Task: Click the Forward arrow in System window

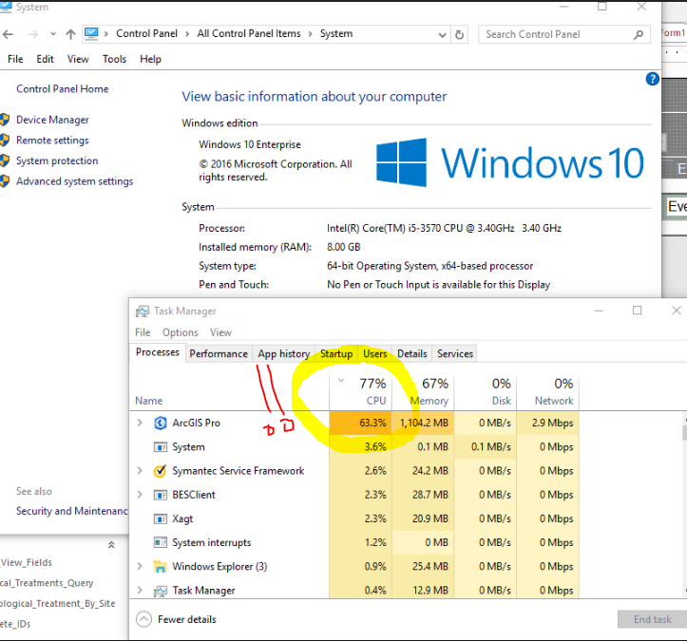Action: click(x=33, y=34)
